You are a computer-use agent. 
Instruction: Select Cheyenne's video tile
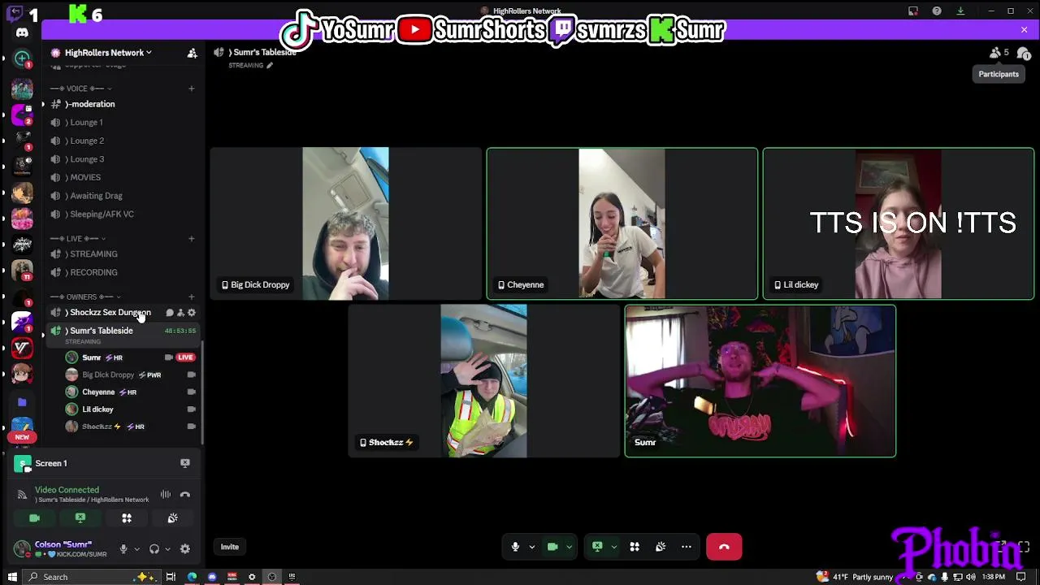click(x=622, y=223)
